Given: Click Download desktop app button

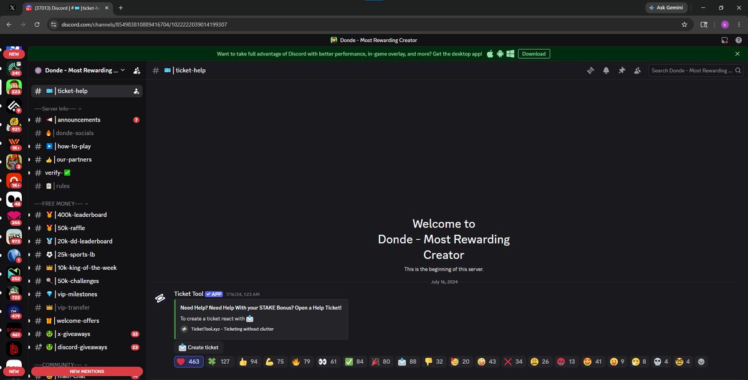Looking at the screenshot, I should (x=534, y=54).
